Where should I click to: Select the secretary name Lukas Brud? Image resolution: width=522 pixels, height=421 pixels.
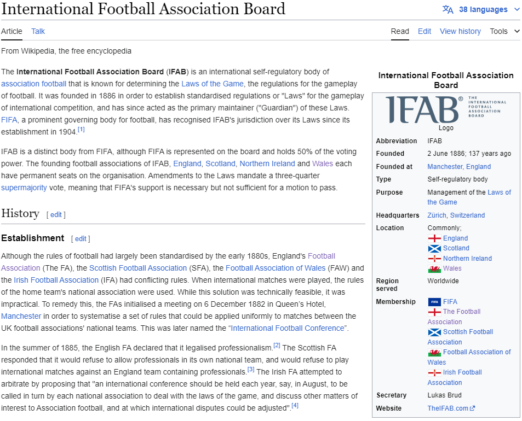click(x=444, y=395)
